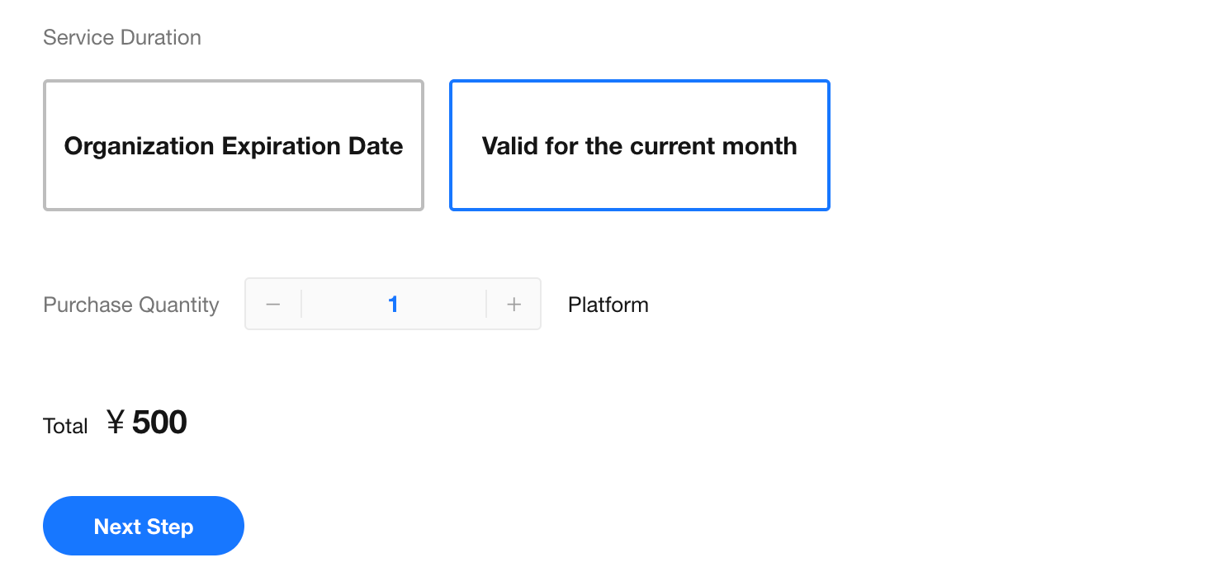1207x586 pixels.
Task: Tap the + button before Platform text
Action: (514, 305)
